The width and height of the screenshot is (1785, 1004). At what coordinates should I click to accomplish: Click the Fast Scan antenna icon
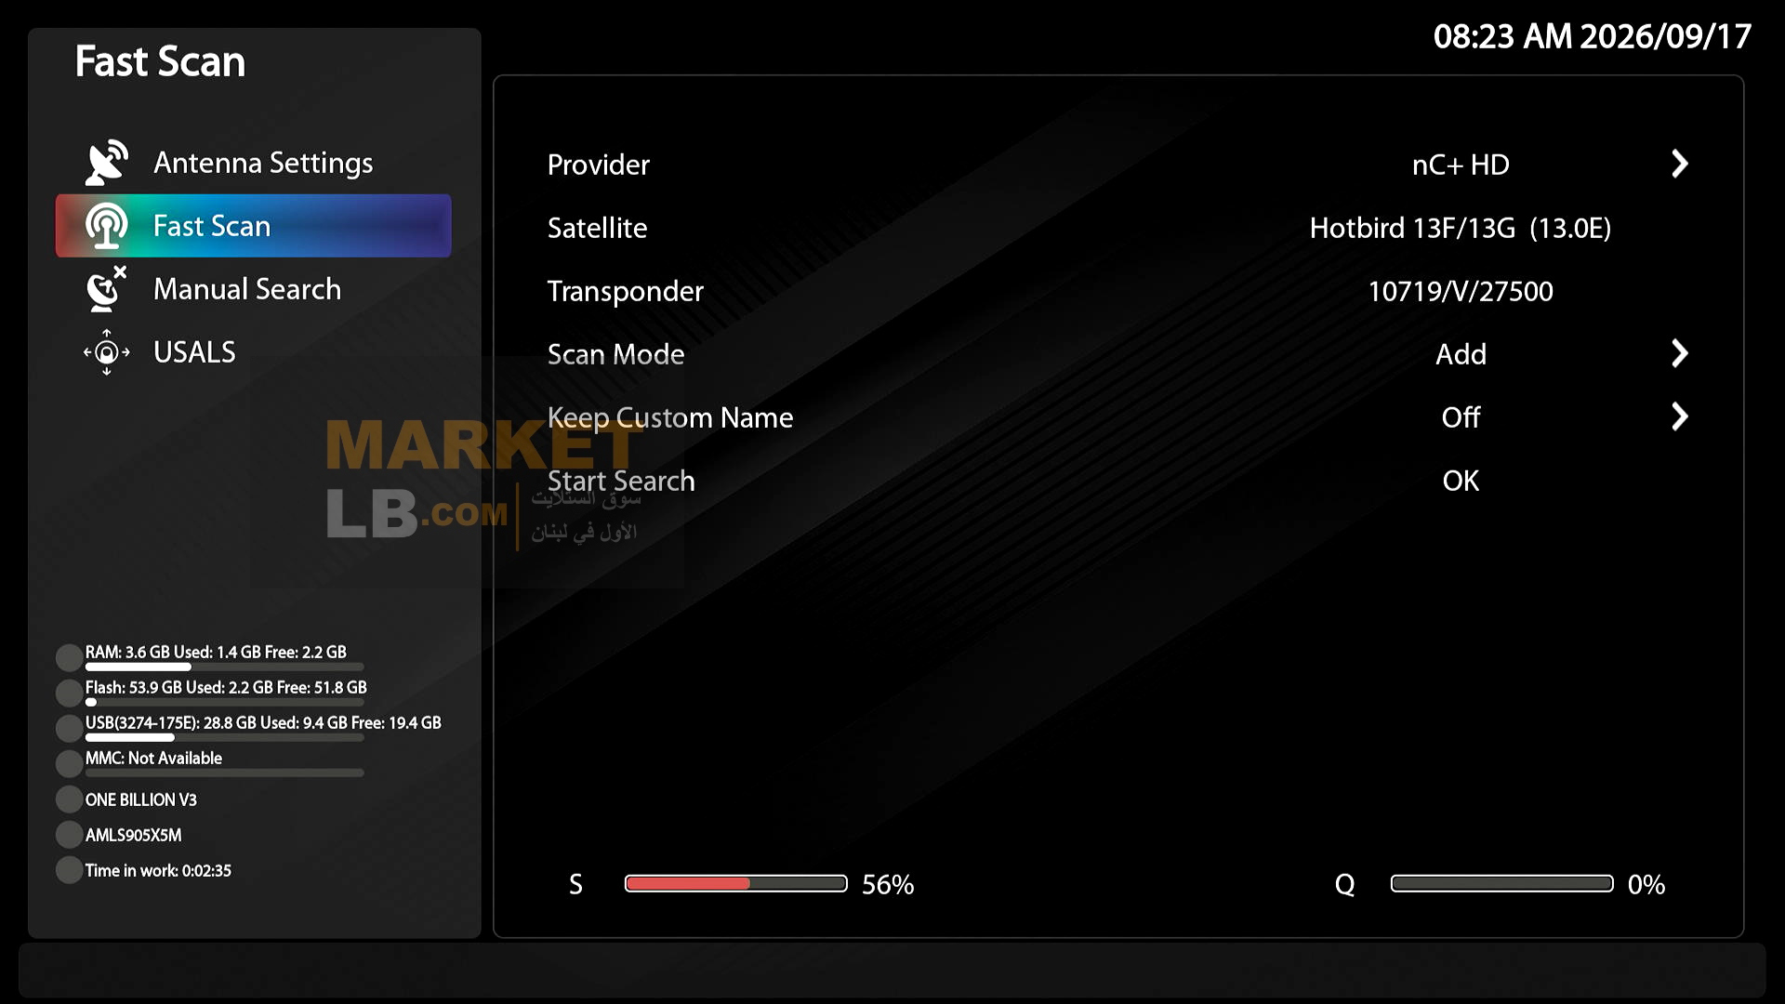click(107, 226)
